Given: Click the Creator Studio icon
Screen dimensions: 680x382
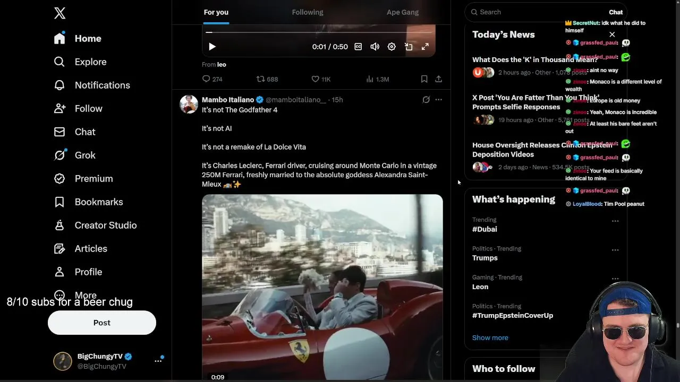Looking at the screenshot, I should (59, 225).
